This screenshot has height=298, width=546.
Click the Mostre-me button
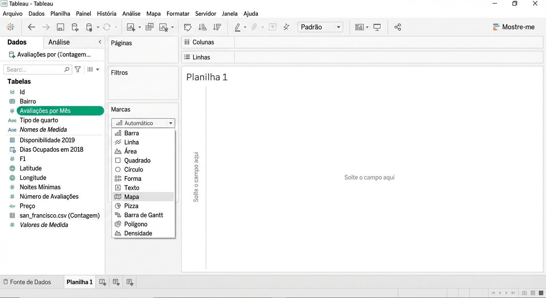[x=513, y=27]
